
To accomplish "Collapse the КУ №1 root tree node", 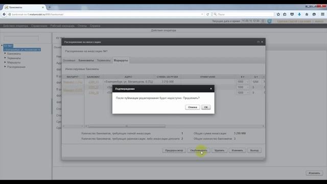I will click(x=2, y=45).
